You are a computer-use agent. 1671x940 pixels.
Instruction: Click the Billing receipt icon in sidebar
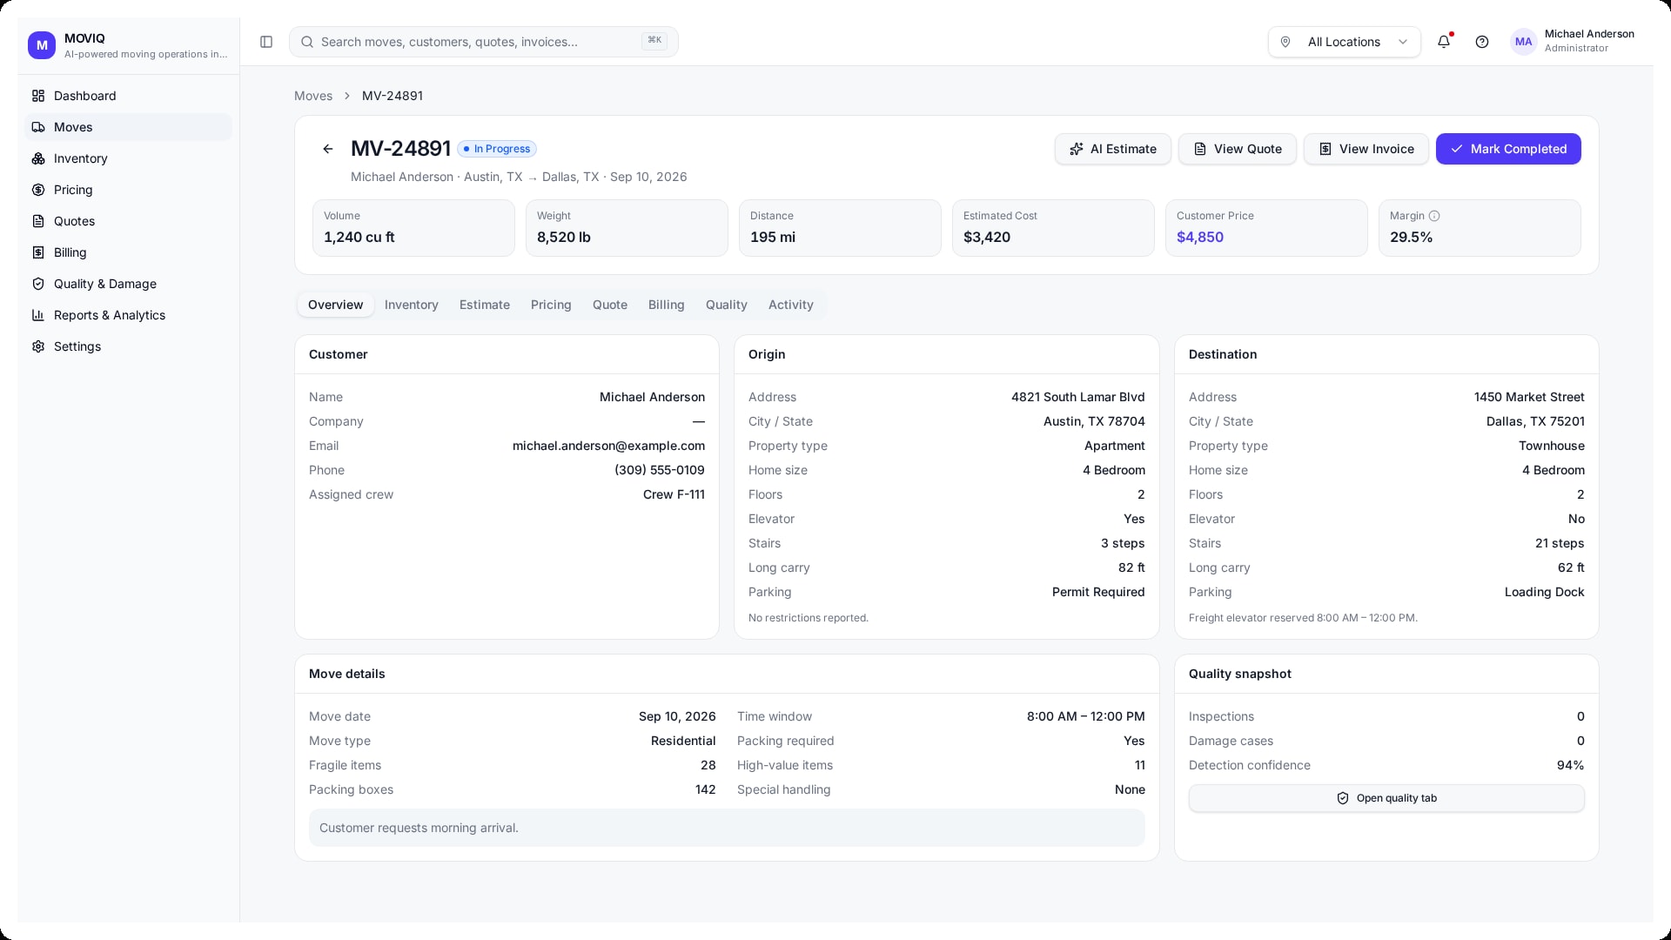pyautogui.click(x=38, y=252)
